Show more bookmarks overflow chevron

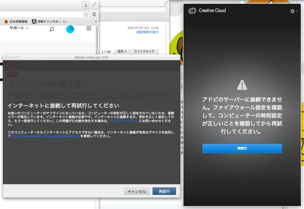click(96, 22)
